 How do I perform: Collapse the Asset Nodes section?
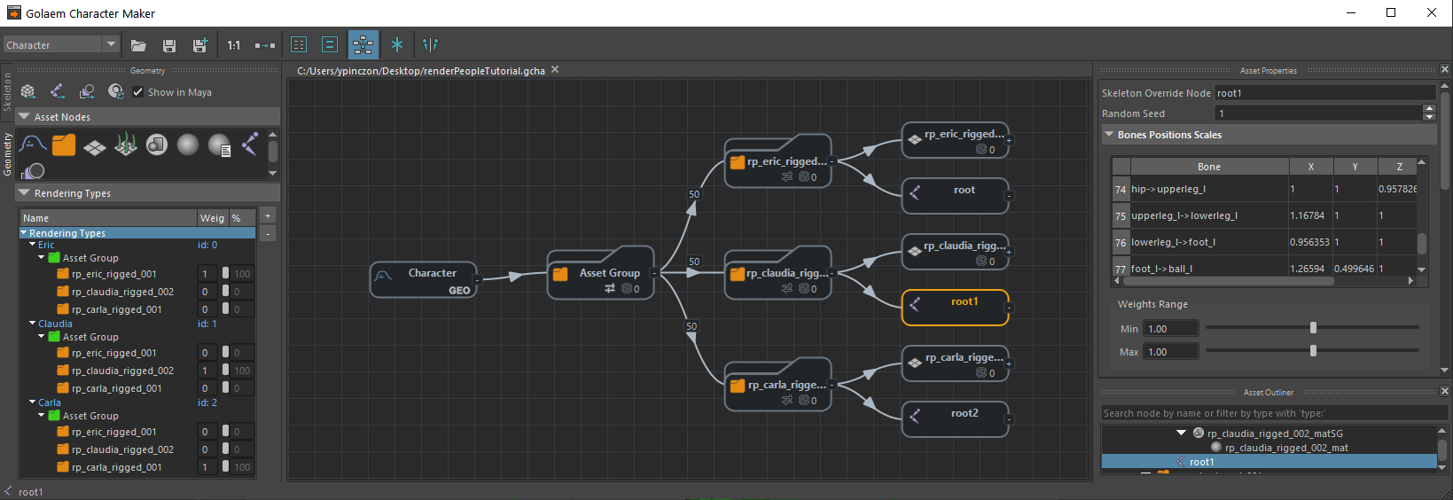(25, 116)
